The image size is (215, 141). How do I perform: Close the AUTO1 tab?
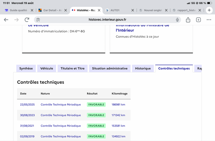point(132,10)
